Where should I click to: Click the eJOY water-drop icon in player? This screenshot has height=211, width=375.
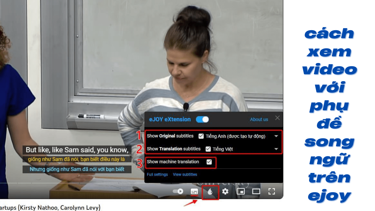pyautogui.click(x=210, y=192)
